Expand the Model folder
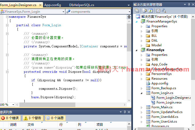Image resolution: width=195 pixels, height=130 pixels. tap(141, 46)
